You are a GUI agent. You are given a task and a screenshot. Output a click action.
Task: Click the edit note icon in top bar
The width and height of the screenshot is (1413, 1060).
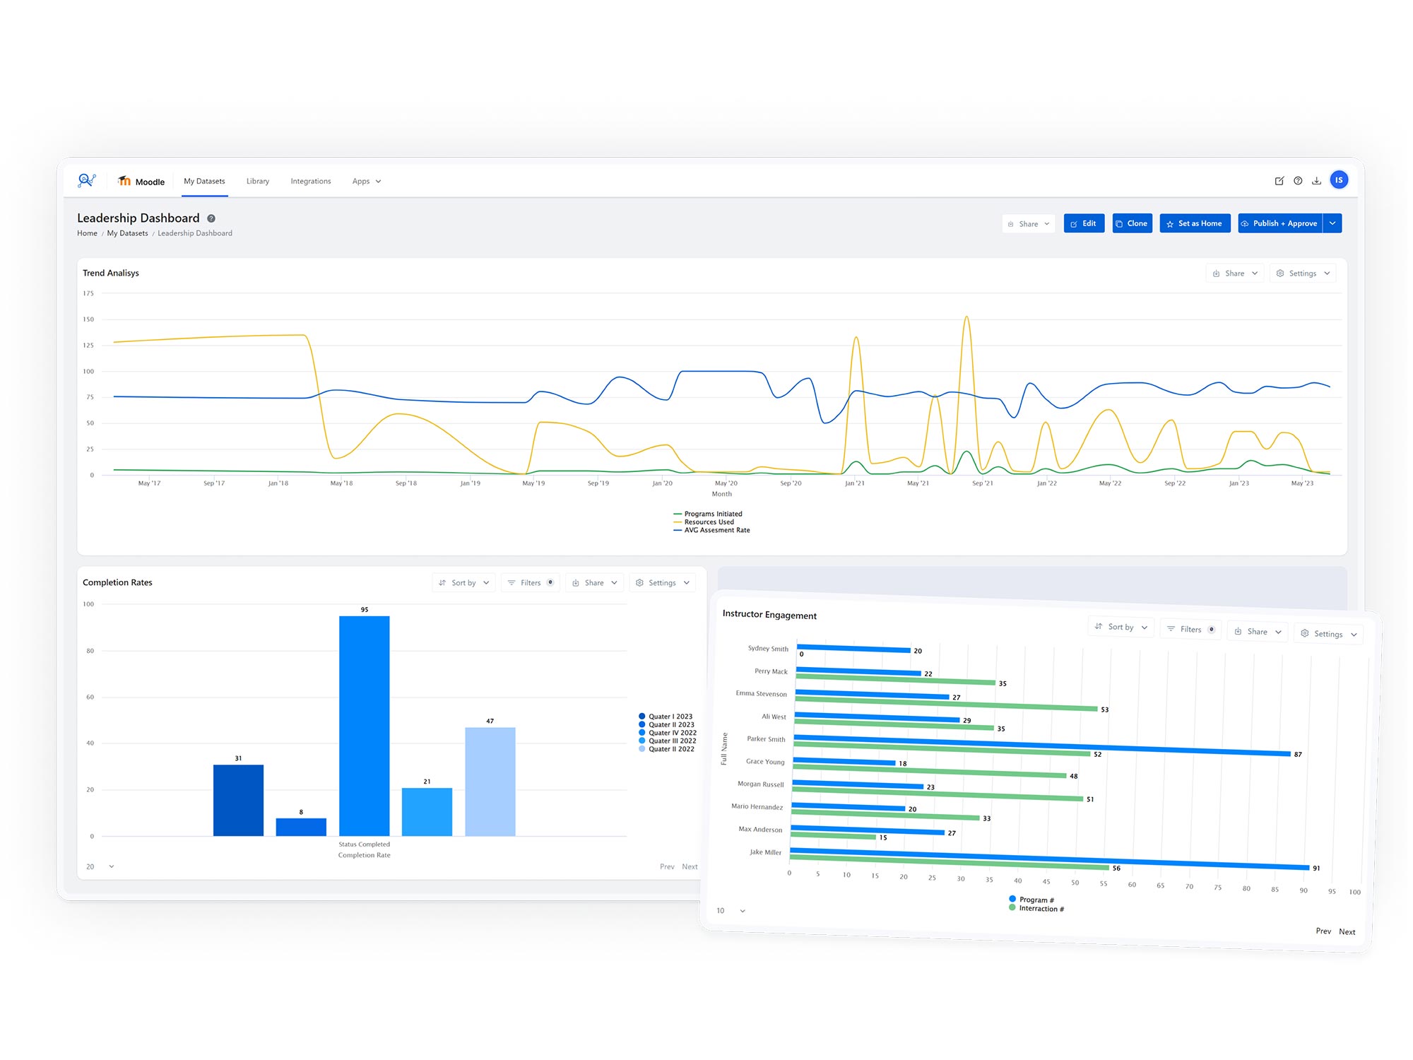tap(1279, 181)
